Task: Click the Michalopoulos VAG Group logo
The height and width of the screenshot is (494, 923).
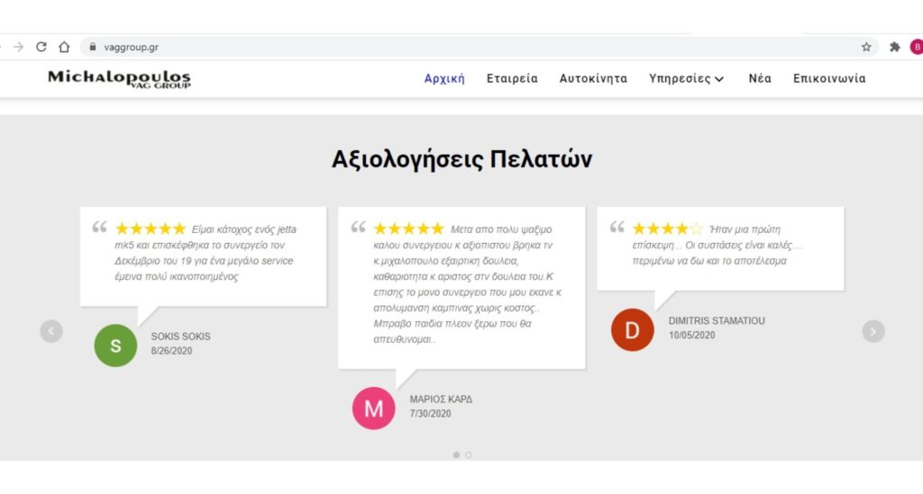Action: pos(119,79)
